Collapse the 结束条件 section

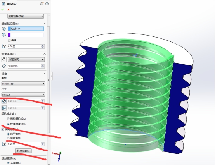click(45, 54)
